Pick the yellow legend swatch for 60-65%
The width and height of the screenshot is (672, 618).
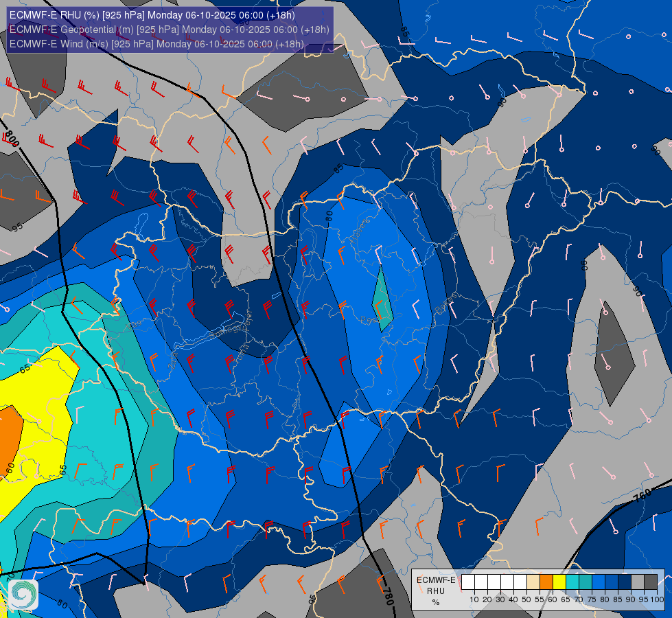[559, 582]
